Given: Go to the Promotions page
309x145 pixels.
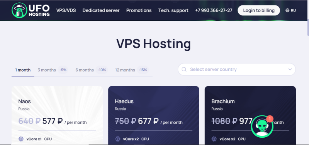Looking at the screenshot, I should [x=139, y=10].
